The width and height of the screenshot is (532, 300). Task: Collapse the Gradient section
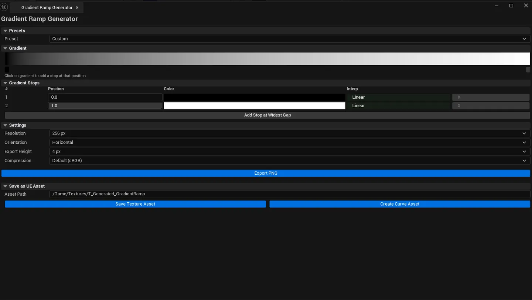point(6,48)
